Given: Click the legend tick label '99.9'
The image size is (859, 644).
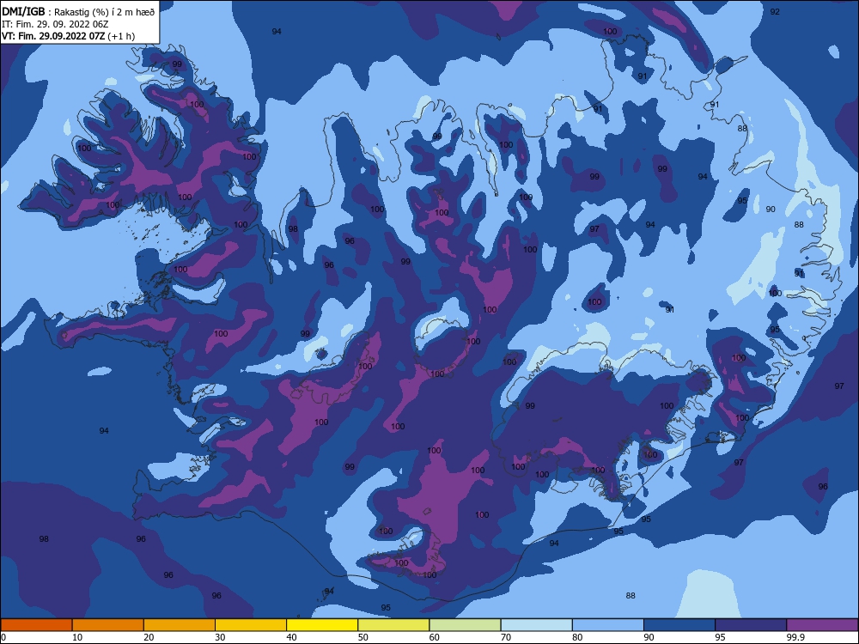Looking at the screenshot, I should coord(795,637).
